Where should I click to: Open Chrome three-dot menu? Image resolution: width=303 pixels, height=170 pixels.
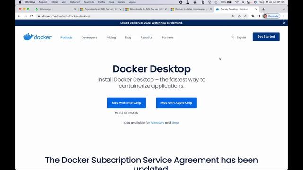pos(284,16)
